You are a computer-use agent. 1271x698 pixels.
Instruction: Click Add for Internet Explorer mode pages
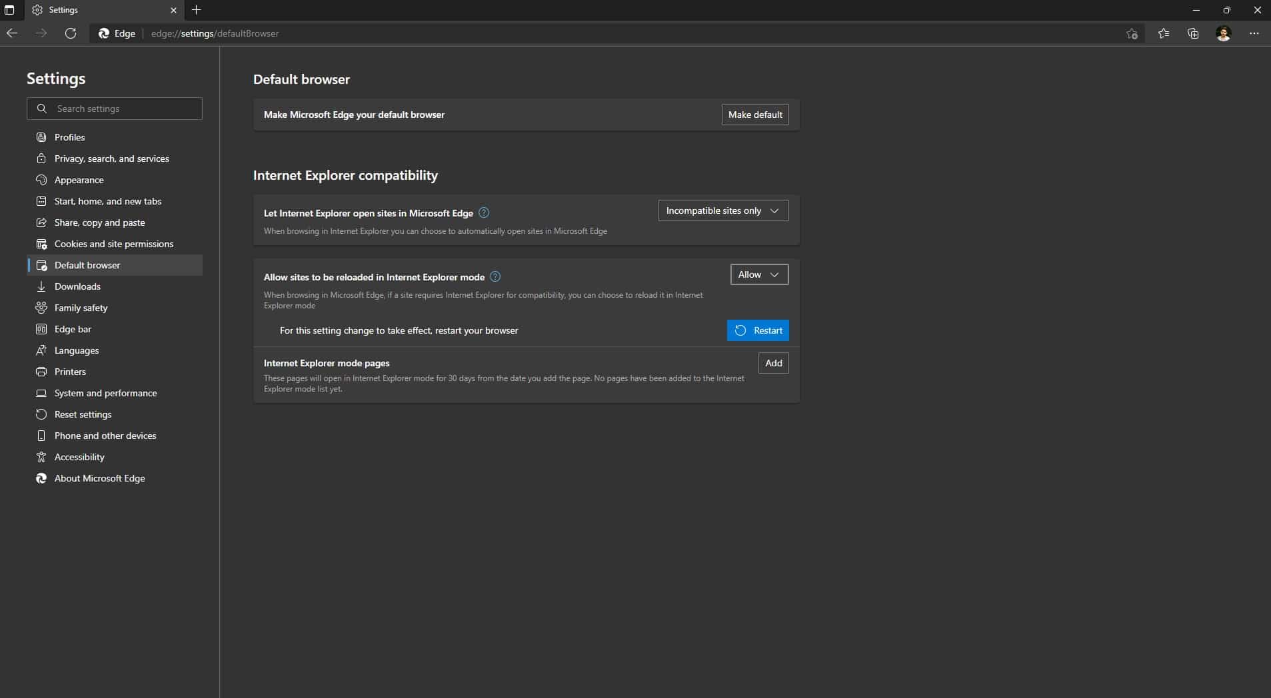[773, 363]
